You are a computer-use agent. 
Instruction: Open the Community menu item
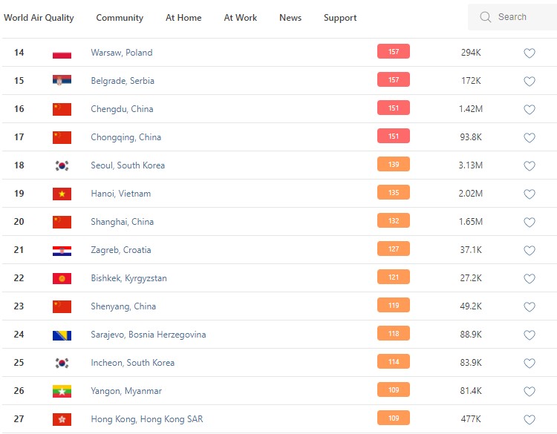[x=120, y=18]
